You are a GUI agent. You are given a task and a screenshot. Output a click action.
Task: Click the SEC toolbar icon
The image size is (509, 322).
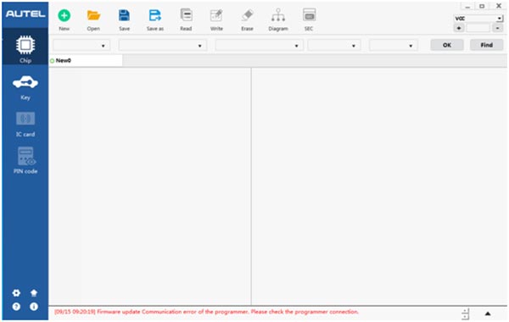(x=309, y=15)
